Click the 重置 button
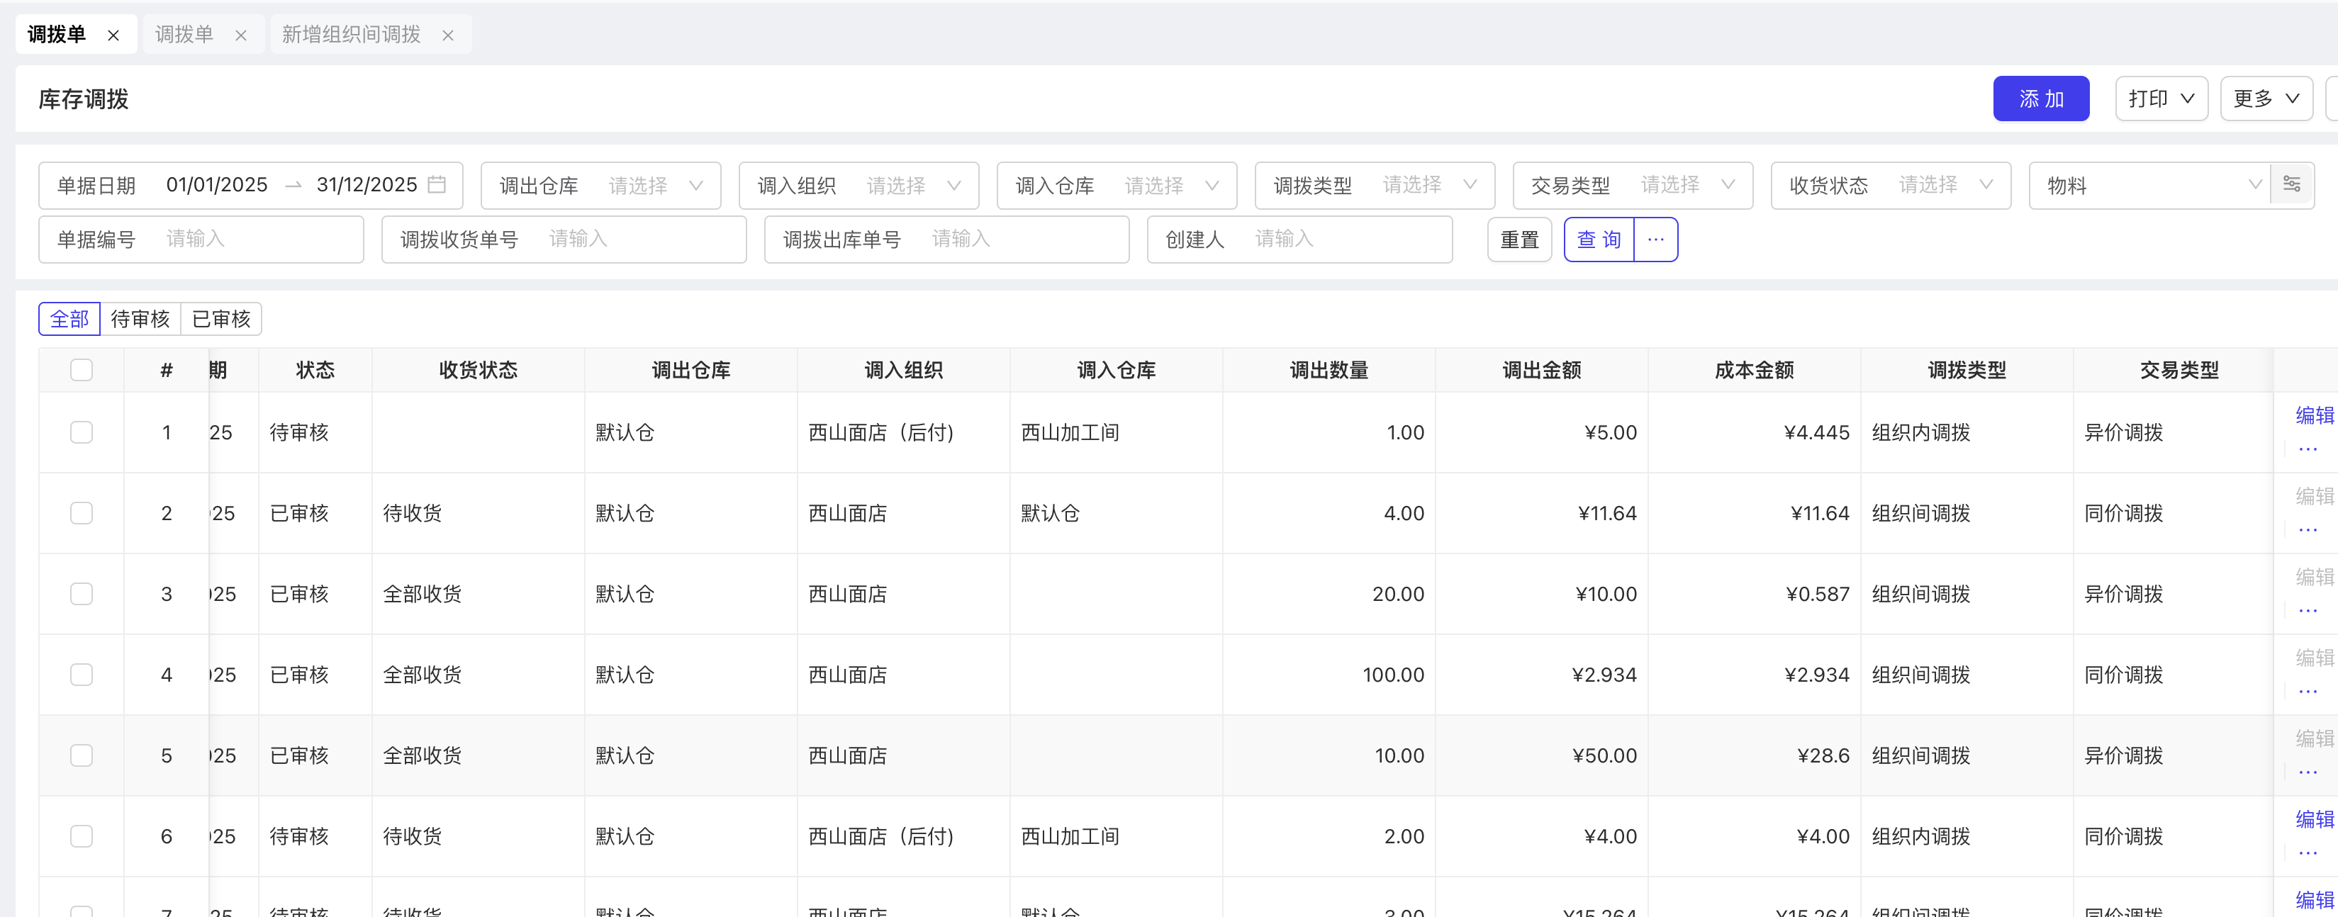Screen dimensions: 2338x917 (1518, 240)
